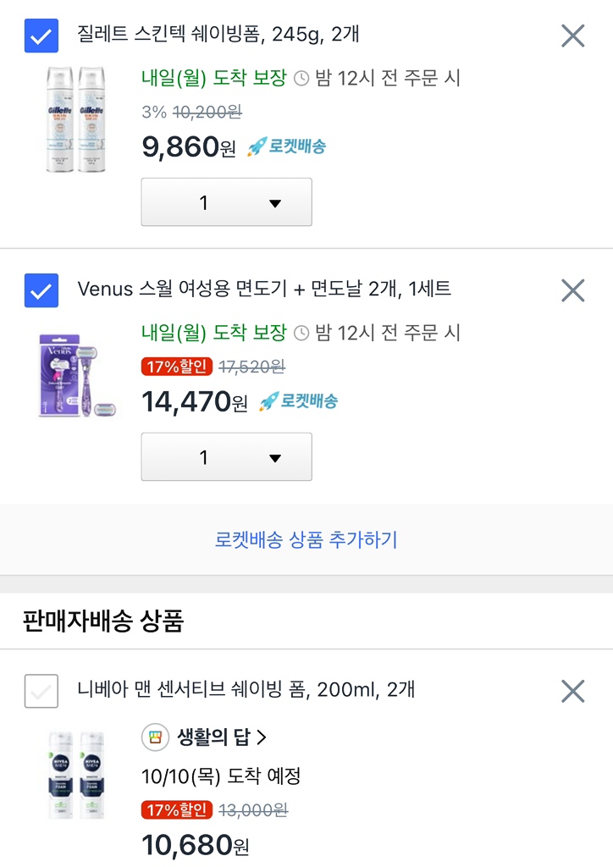Open quantity dropdown for Gillette foam
This screenshot has width=613, height=867.
coord(226,202)
